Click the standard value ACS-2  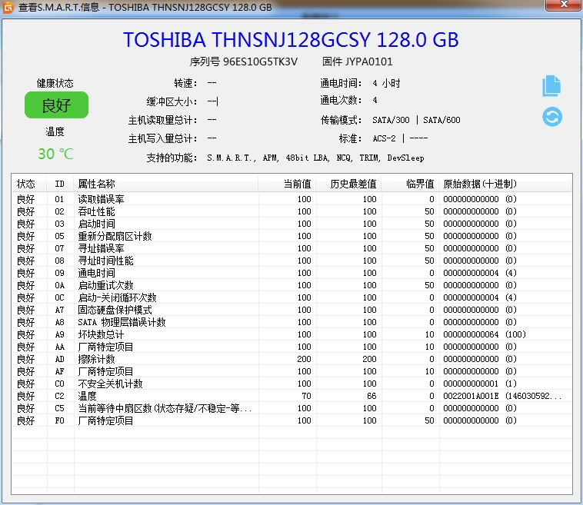point(384,138)
